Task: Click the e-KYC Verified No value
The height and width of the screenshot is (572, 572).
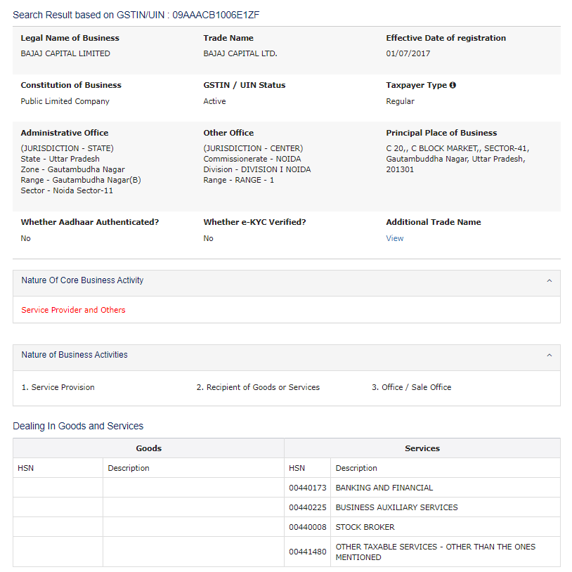Action: 208,238
